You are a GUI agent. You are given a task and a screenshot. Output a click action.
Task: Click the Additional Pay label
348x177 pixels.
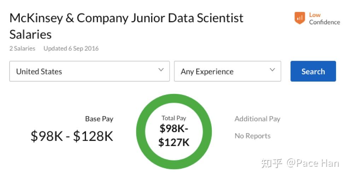click(x=257, y=119)
